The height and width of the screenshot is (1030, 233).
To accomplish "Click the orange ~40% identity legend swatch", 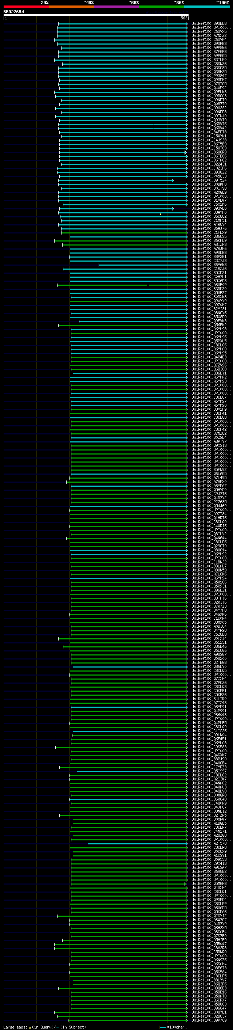I will coord(71,7).
